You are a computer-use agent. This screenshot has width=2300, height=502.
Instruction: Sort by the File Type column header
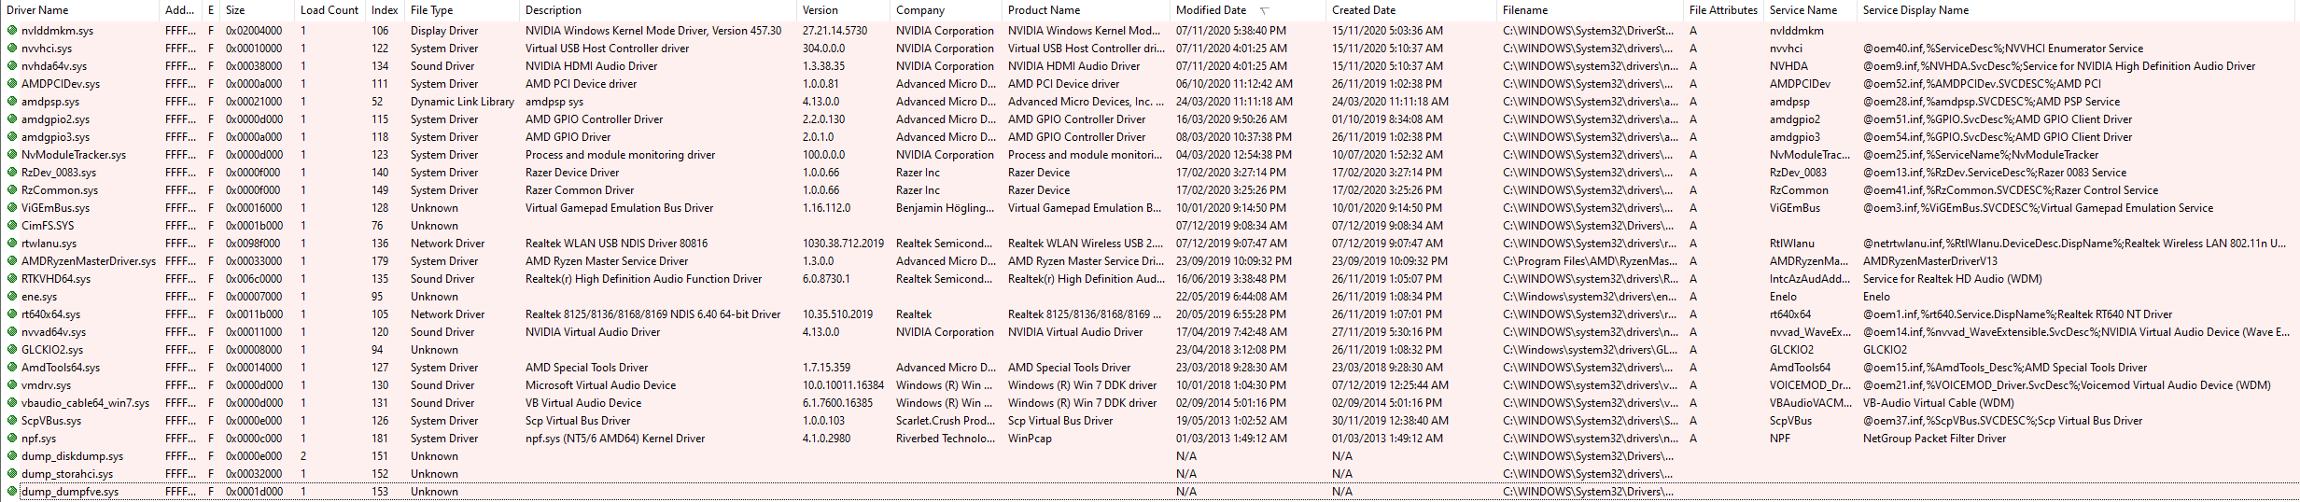462,10
